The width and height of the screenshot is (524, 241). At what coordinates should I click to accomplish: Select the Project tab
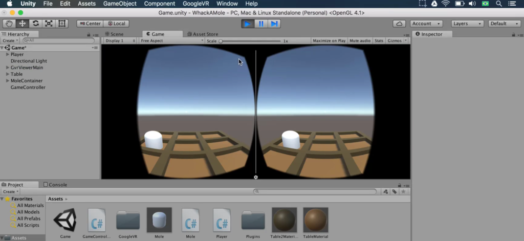[19, 185]
